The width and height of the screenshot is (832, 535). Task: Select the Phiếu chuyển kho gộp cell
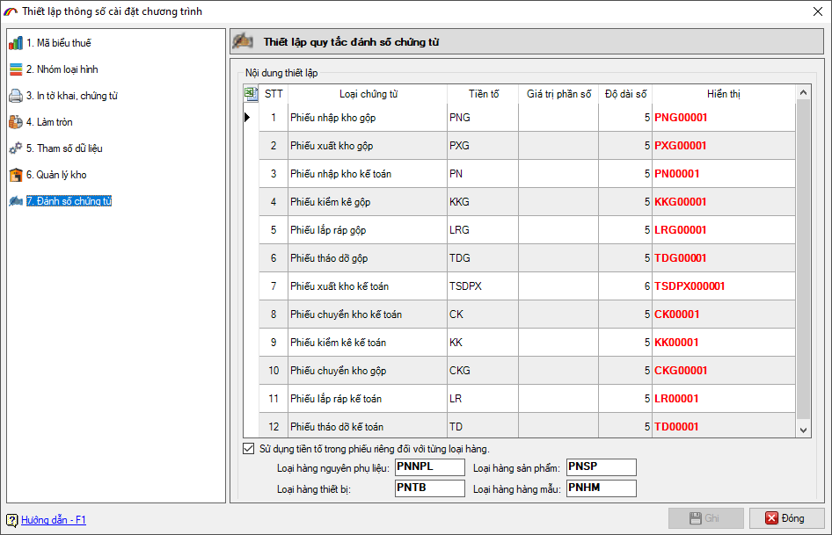(x=368, y=371)
